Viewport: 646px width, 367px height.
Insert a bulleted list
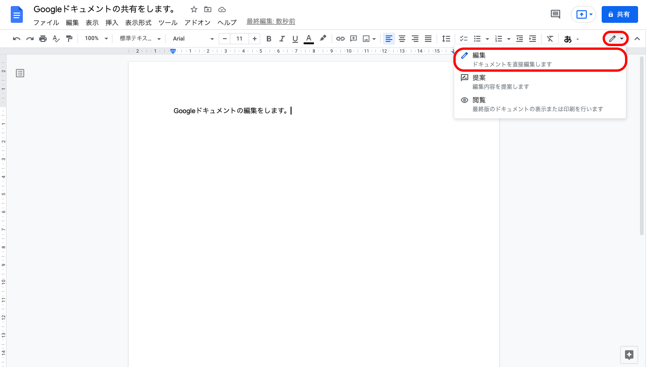pyautogui.click(x=477, y=39)
